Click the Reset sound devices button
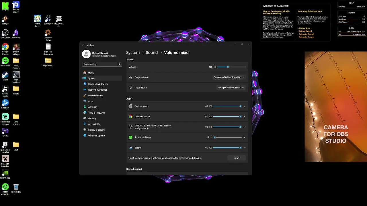The width and height of the screenshot is (367, 206). pyautogui.click(x=236, y=158)
